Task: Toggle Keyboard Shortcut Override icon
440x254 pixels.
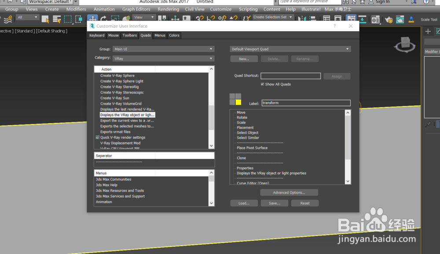Action: coord(186,19)
